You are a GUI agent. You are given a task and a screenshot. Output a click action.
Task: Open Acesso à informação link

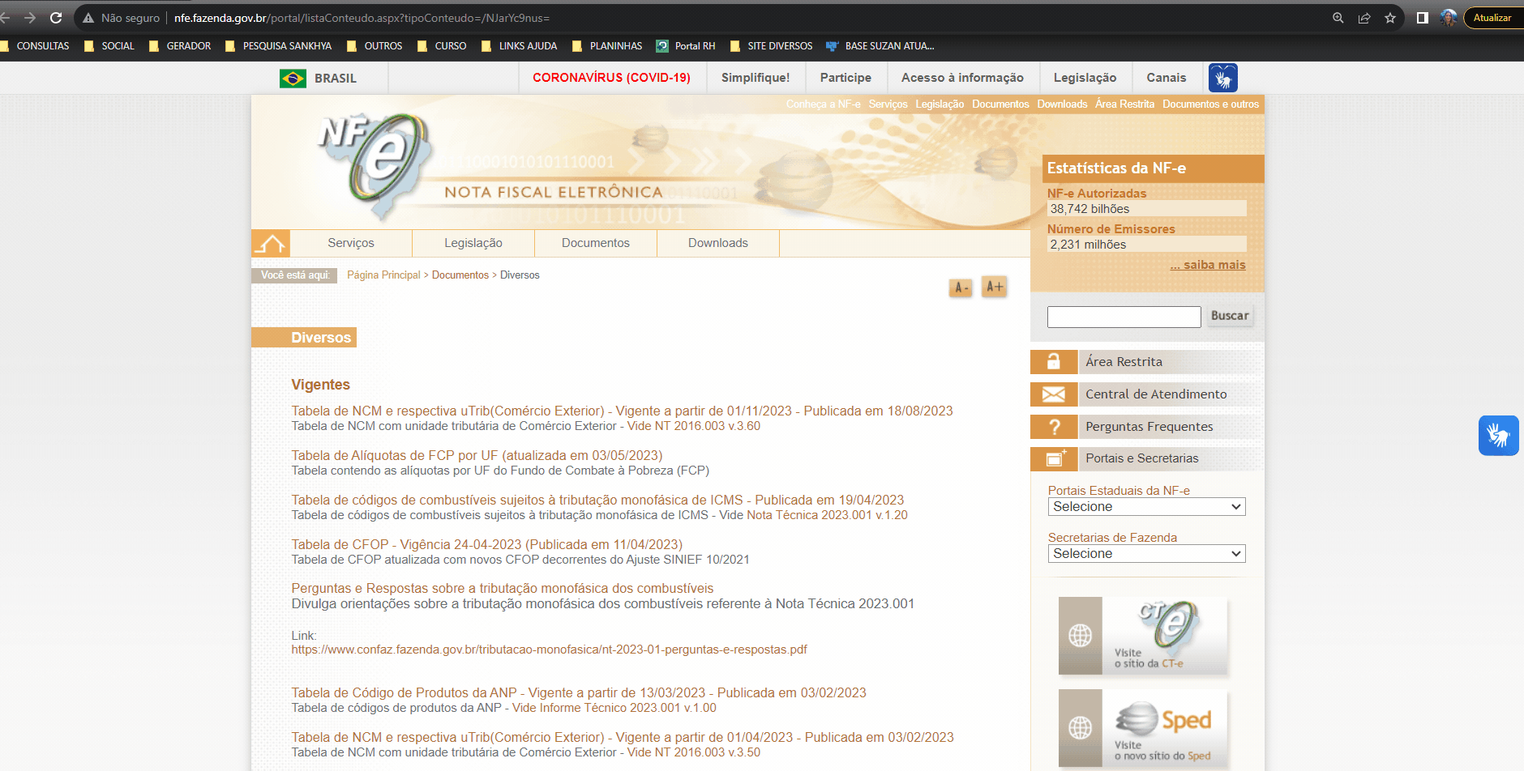coord(962,78)
